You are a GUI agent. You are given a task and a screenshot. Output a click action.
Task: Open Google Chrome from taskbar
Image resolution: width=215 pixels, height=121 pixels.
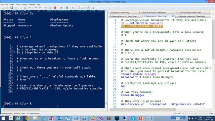pos(27,118)
